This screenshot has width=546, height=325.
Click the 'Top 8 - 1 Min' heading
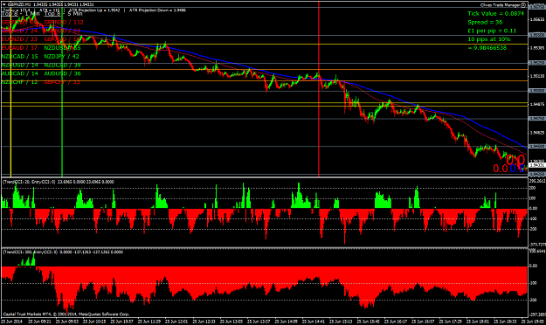pyautogui.click(x=21, y=14)
